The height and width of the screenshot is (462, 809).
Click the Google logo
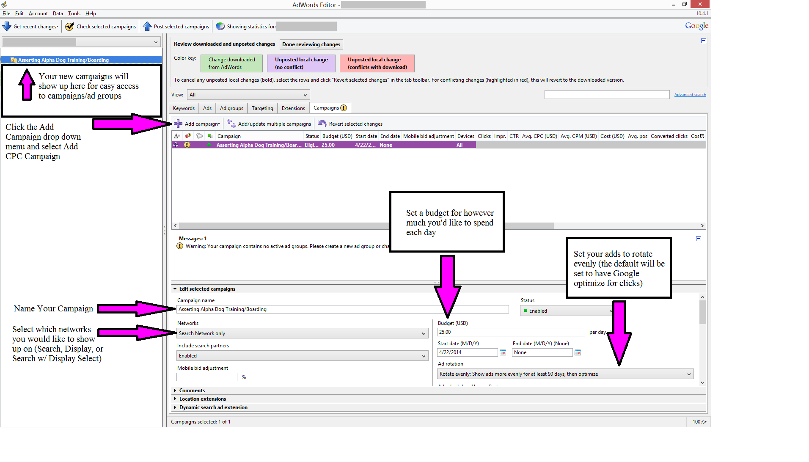click(696, 26)
